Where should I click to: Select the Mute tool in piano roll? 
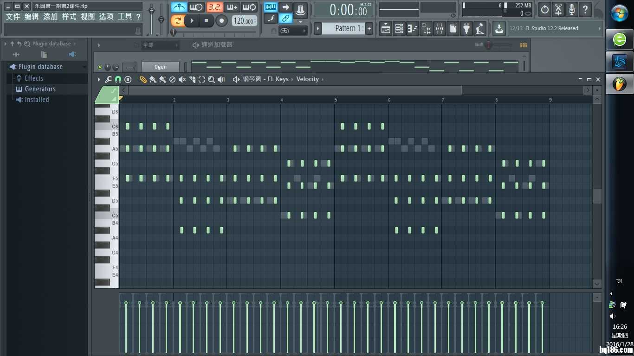click(x=182, y=79)
